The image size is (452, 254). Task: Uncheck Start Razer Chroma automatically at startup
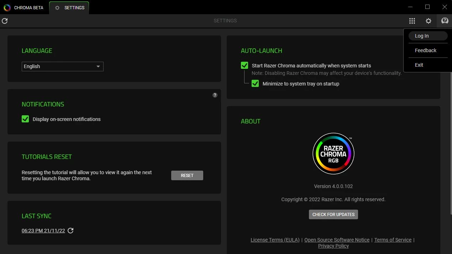pos(245,65)
